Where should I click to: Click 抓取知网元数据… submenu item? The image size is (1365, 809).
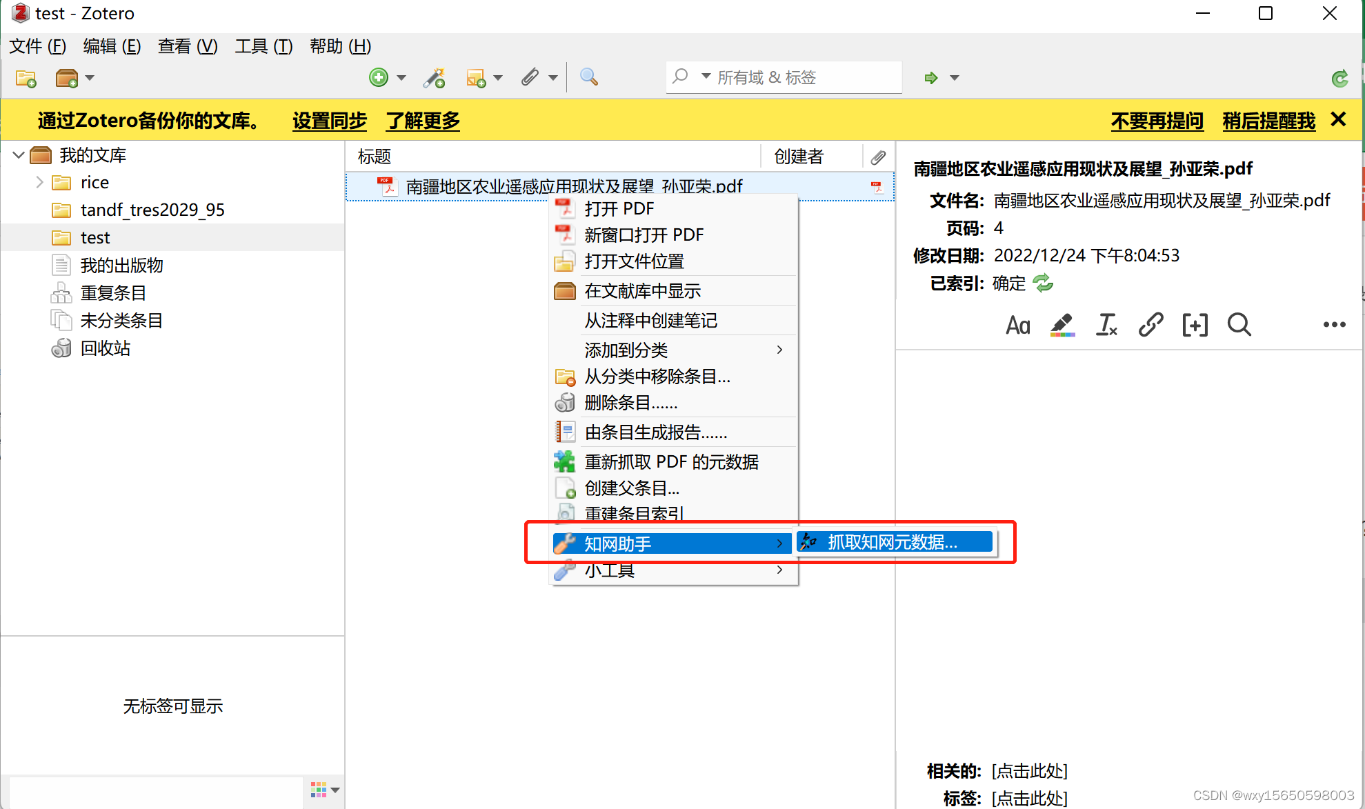[895, 542]
